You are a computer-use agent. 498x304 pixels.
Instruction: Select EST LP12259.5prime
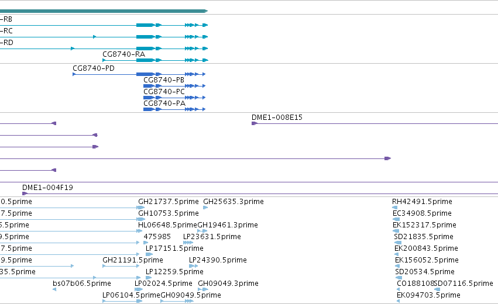(x=174, y=272)
